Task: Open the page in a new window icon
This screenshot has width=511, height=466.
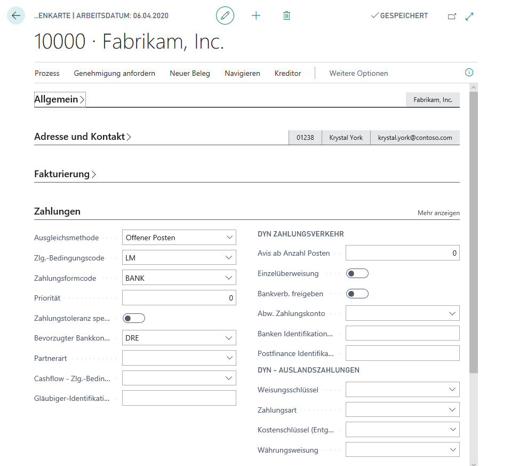Action: pyautogui.click(x=451, y=17)
